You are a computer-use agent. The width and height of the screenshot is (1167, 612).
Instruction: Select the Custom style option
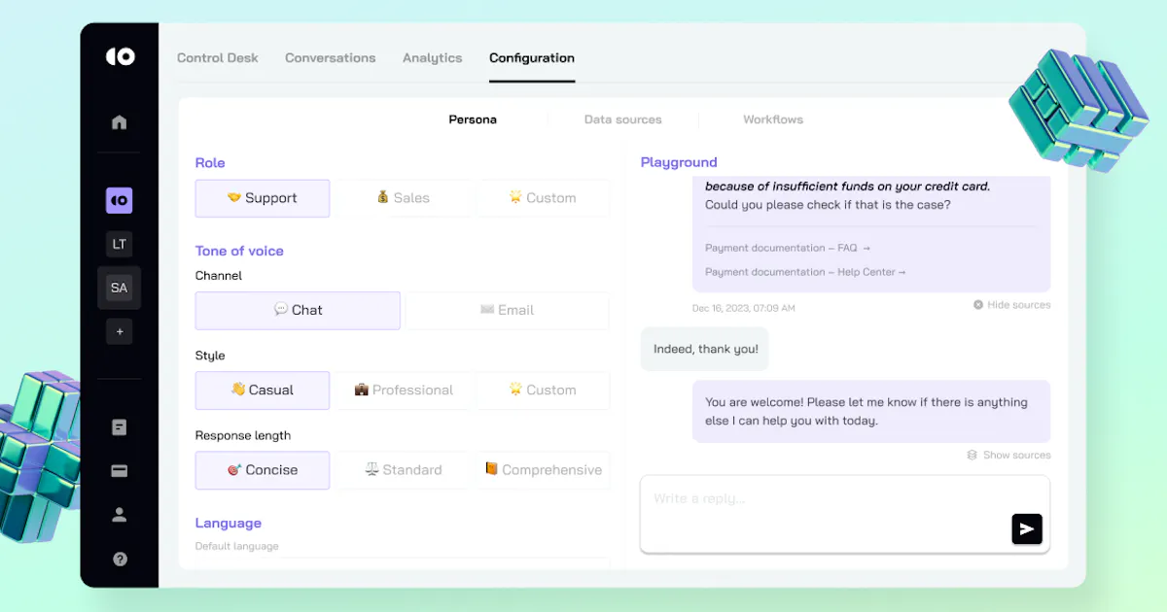pyautogui.click(x=543, y=391)
